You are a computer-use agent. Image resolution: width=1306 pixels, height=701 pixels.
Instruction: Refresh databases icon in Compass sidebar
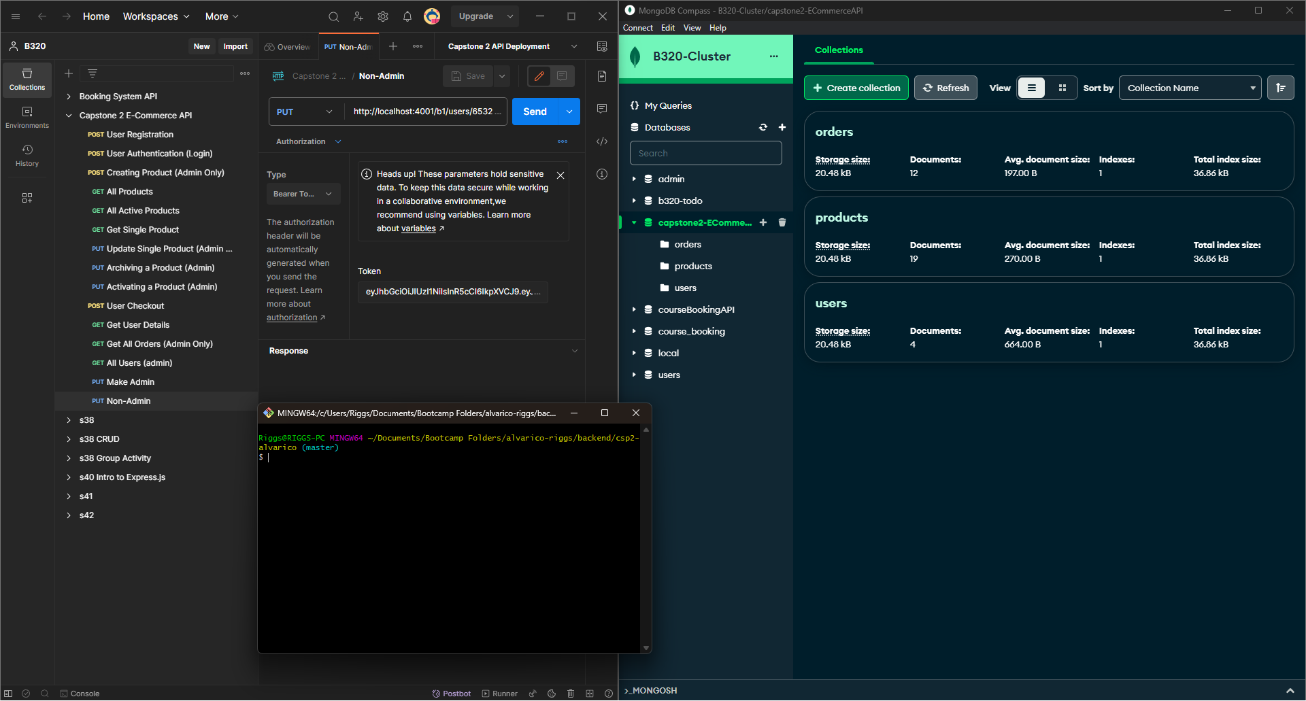[x=763, y=127]
